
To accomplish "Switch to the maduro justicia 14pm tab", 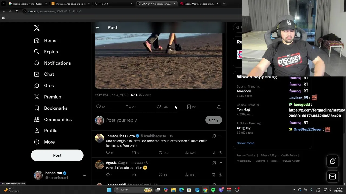I will (27, 4).
